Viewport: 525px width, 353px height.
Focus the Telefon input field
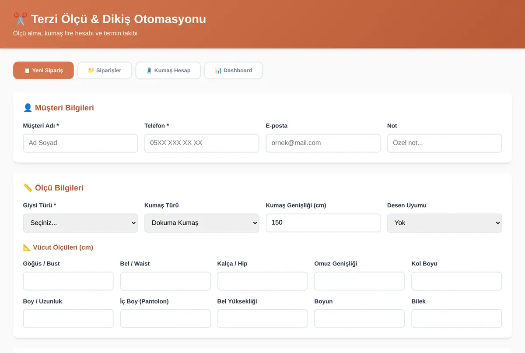click(202, 143)
